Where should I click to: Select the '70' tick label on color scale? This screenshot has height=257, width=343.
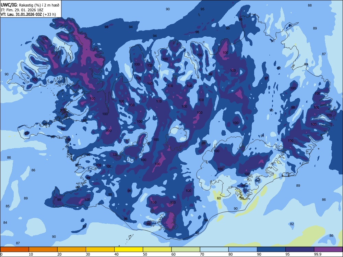[202, 254]
